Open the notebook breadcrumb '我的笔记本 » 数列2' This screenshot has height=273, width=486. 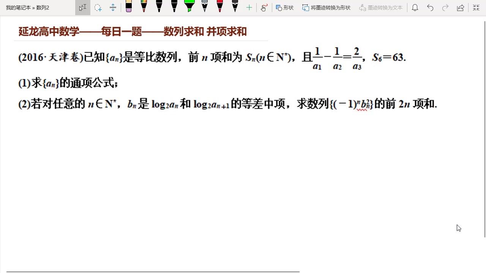click(x=28, y=8)
